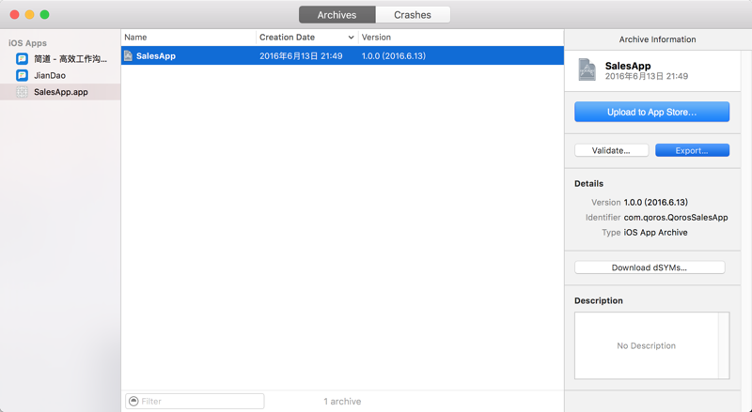752x412 pixels.
Task: Click the Details version value 1.0.0 (2016.6.13)
Action: [x=655, y=202]
